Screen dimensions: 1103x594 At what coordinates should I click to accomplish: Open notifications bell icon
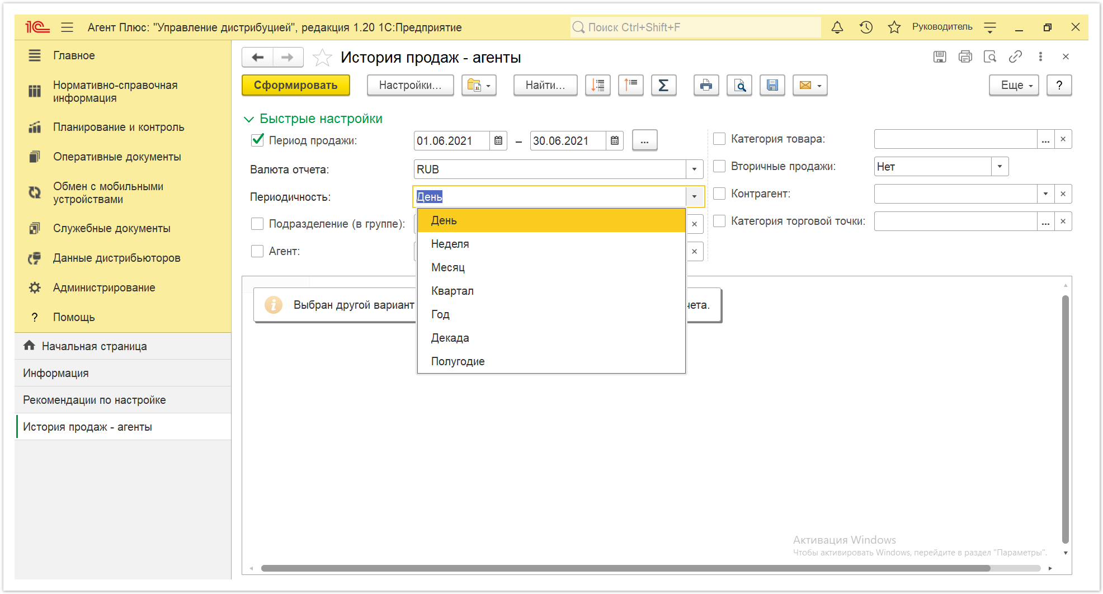[x=837, y=27]
